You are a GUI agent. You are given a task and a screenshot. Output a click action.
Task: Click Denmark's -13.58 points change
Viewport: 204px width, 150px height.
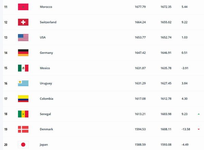186,129
